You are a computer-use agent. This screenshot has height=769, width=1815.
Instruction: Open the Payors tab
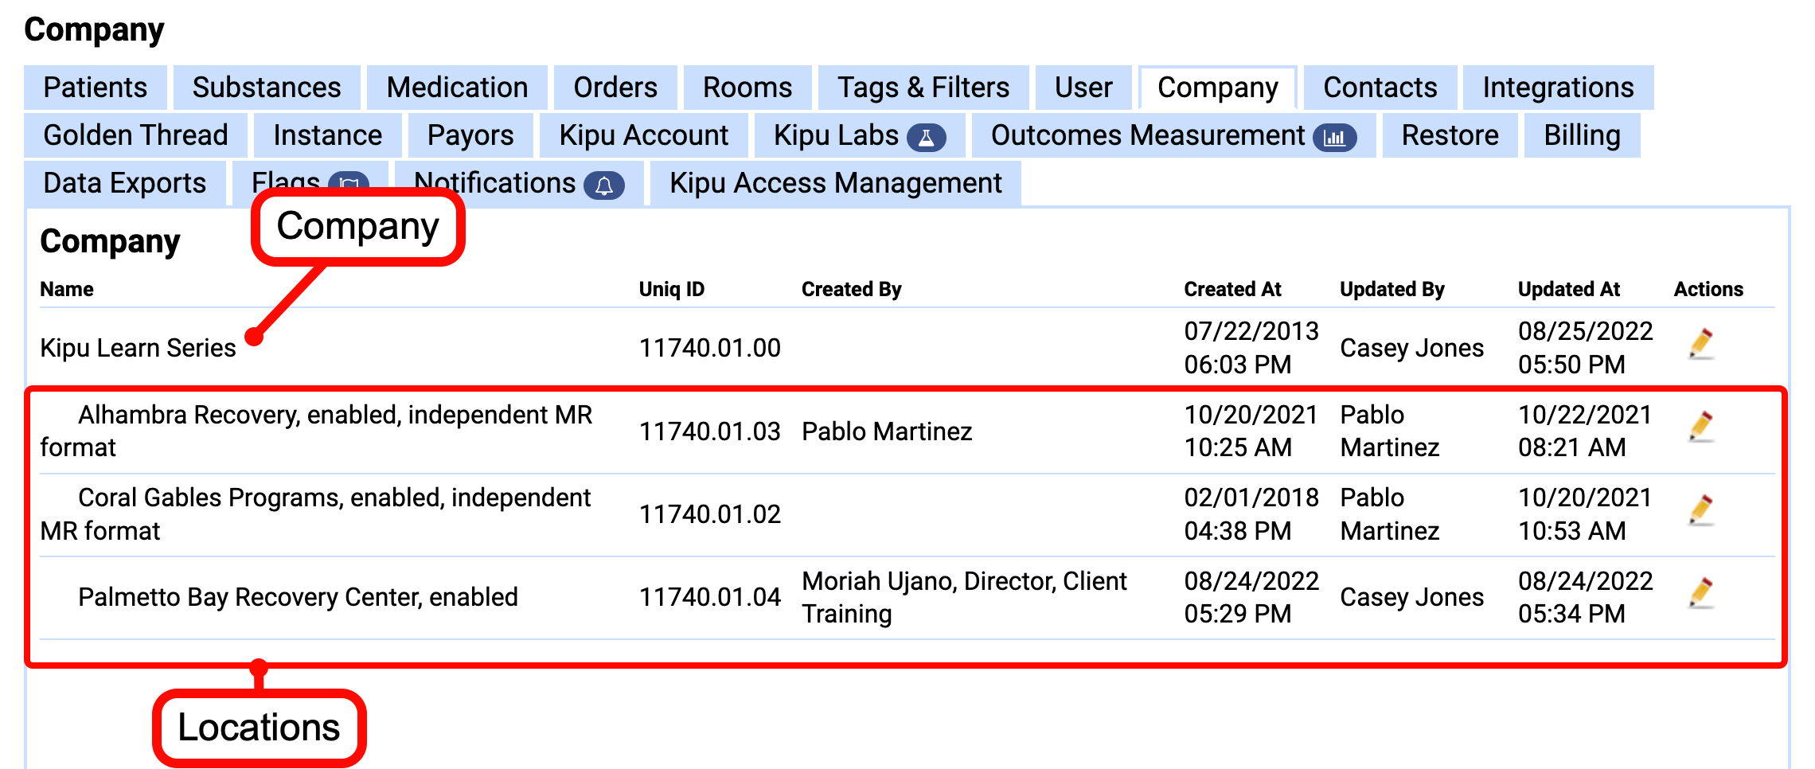470,135
